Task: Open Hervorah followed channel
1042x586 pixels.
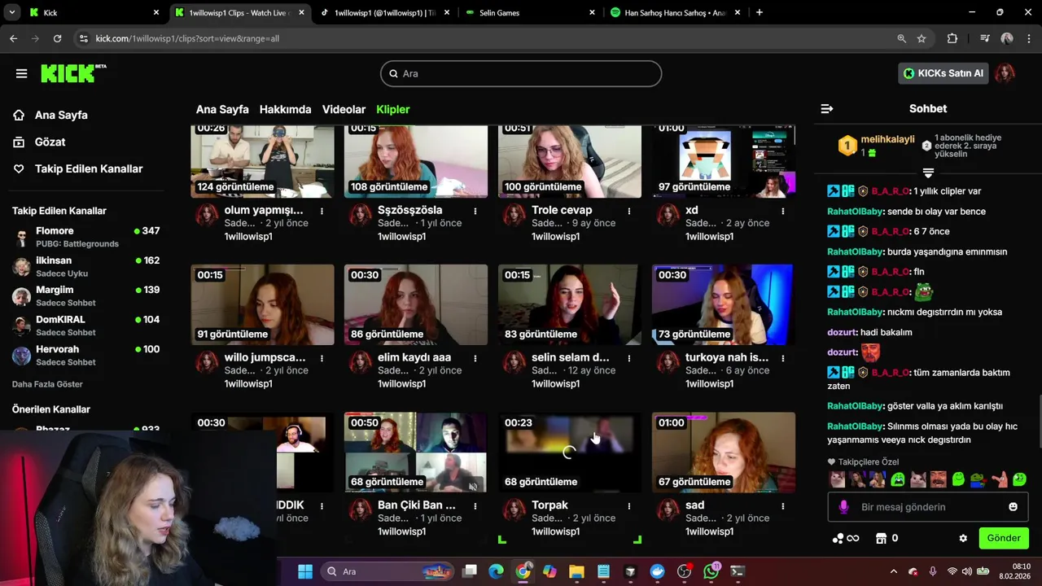Action: (x=85, y=356)
